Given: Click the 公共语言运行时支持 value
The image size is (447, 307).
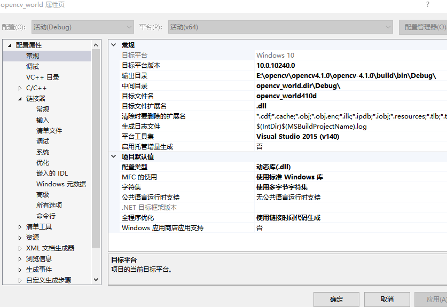Looking at the screenshot, I should (x=288, y=197).
